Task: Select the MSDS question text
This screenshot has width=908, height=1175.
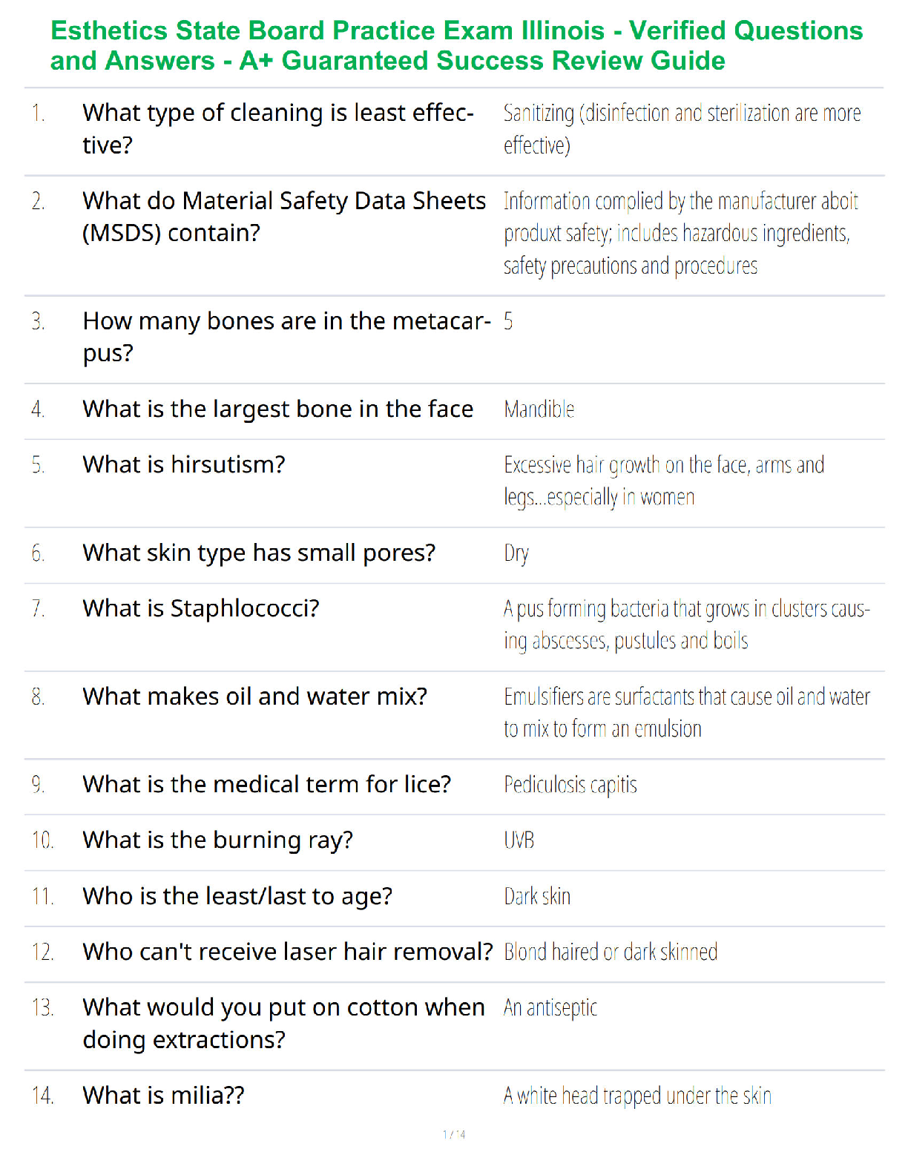Action: [284, 217]
